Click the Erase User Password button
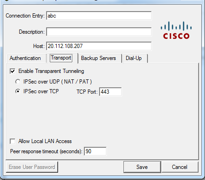Image resolution: width=205 pixels, height=180 pixels. click(32, 167)
